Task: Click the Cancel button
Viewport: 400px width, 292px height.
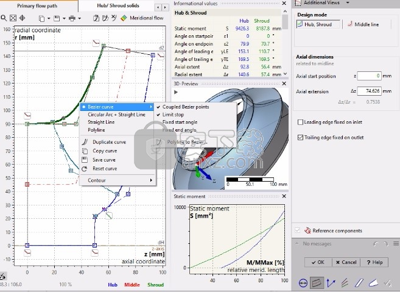Action: (x=346, y=262)
